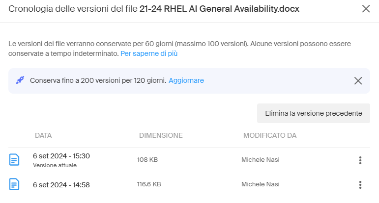Select the 14:58 version date

click(x=61, y=185)
